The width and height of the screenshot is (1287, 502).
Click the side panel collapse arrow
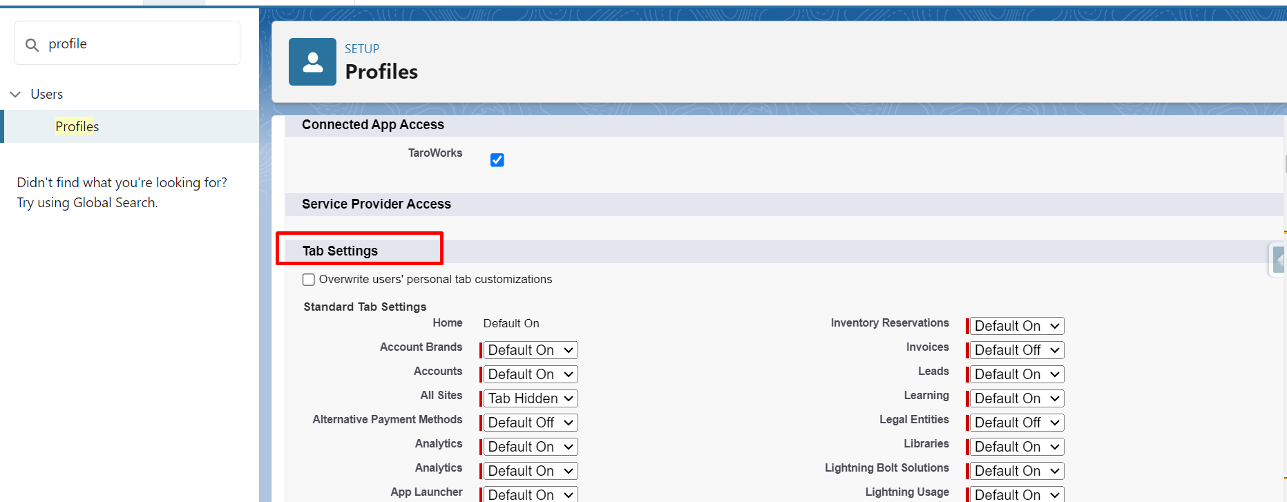click(x=1278, y=260)
